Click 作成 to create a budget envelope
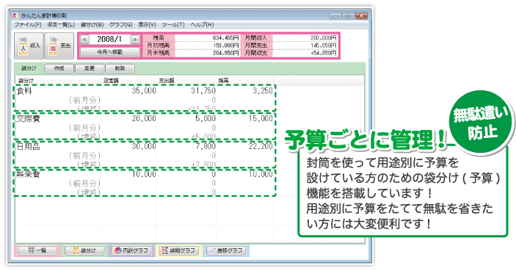Viewport: 516px width, 271px height. [x=59, y=68]
